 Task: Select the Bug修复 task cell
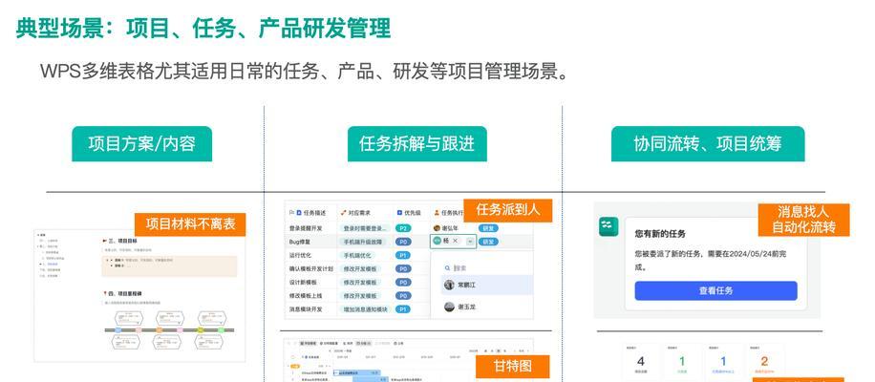[311, 242]
